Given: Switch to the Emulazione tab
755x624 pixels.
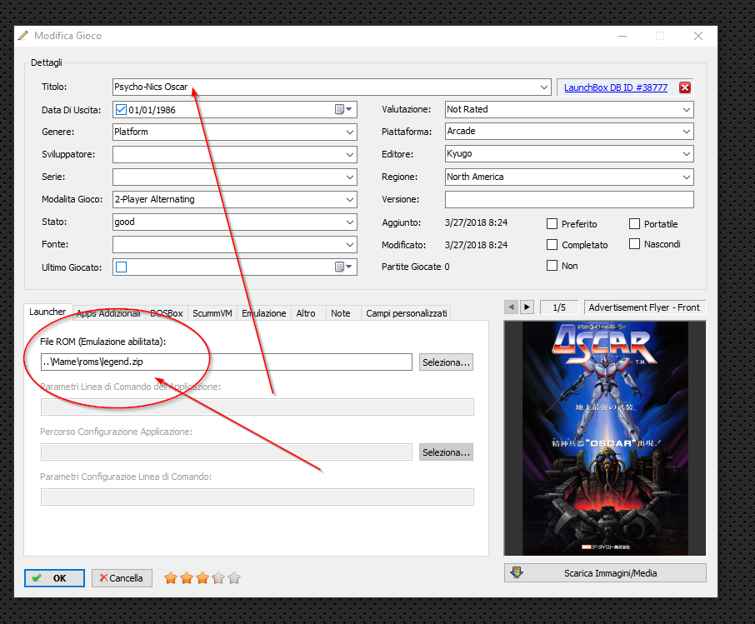Looking at the screenshot, I should pos(263,313).
